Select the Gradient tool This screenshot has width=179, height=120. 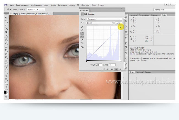pos(6,57)
